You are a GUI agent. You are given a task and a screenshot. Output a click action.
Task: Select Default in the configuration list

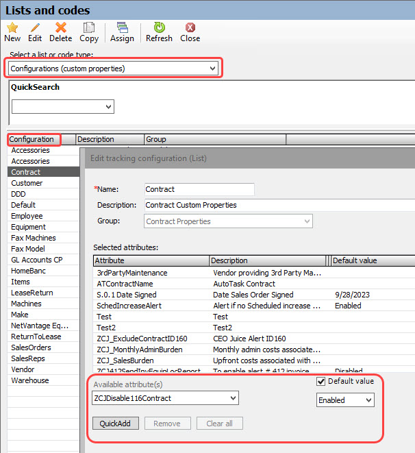43,205
